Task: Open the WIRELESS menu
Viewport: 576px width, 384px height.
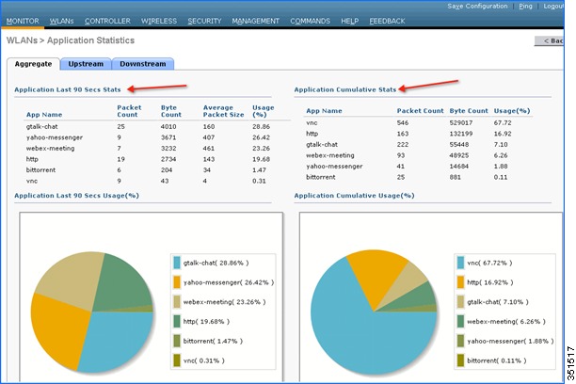Action: coord(159,21)
